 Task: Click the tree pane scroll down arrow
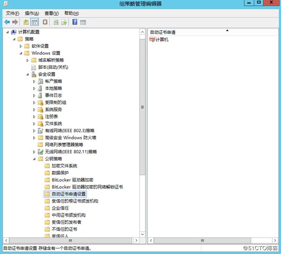pos(142,235)
